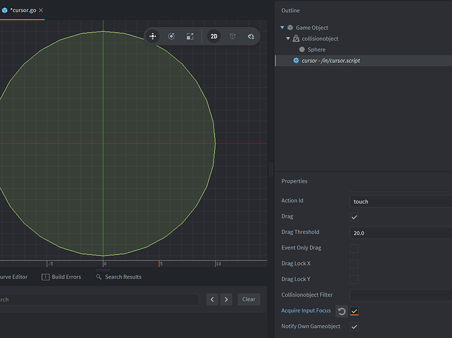Screen dimensions: 452x338
Task: Click the cursor script gear icon
Action: pyautogui.click(x=296, y=60)
